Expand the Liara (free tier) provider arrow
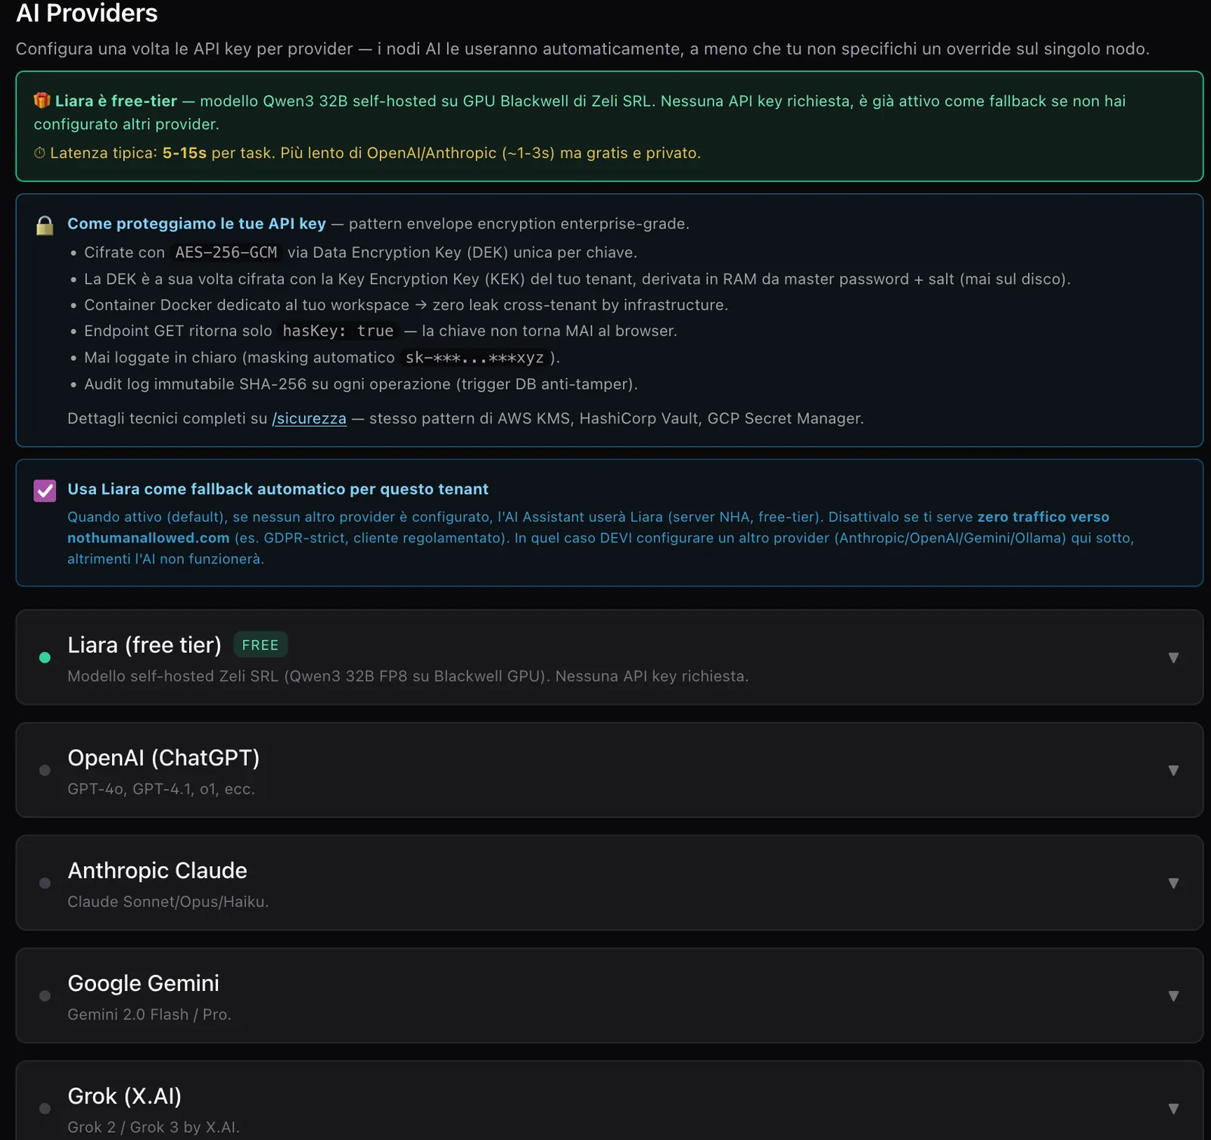The image size is (1211, 1140). [x=1173, y=658]
